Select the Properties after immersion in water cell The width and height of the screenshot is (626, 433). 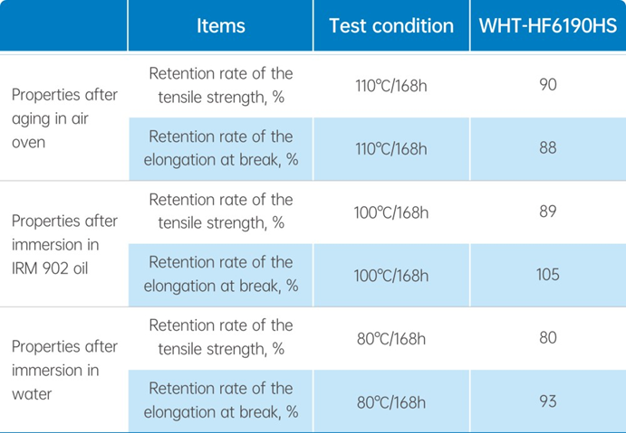(x=63, y=370)
